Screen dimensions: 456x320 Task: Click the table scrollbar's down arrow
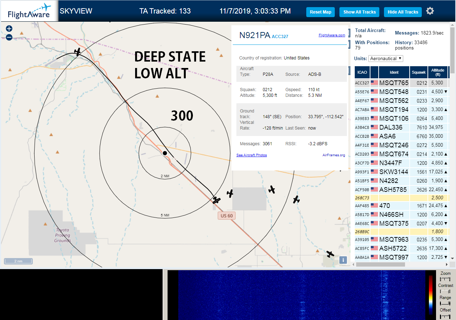pos(452,258)
